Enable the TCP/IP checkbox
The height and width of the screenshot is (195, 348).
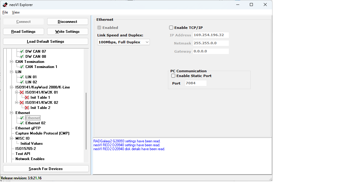pos(171,27)
